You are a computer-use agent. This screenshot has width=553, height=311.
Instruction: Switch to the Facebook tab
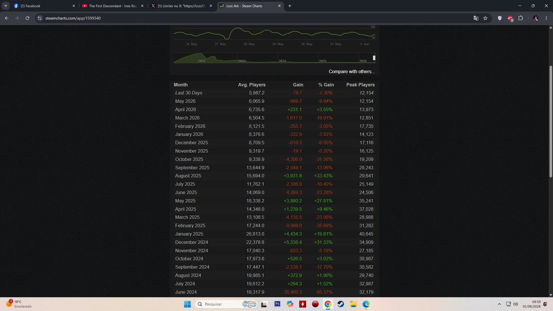coord(44,6)
